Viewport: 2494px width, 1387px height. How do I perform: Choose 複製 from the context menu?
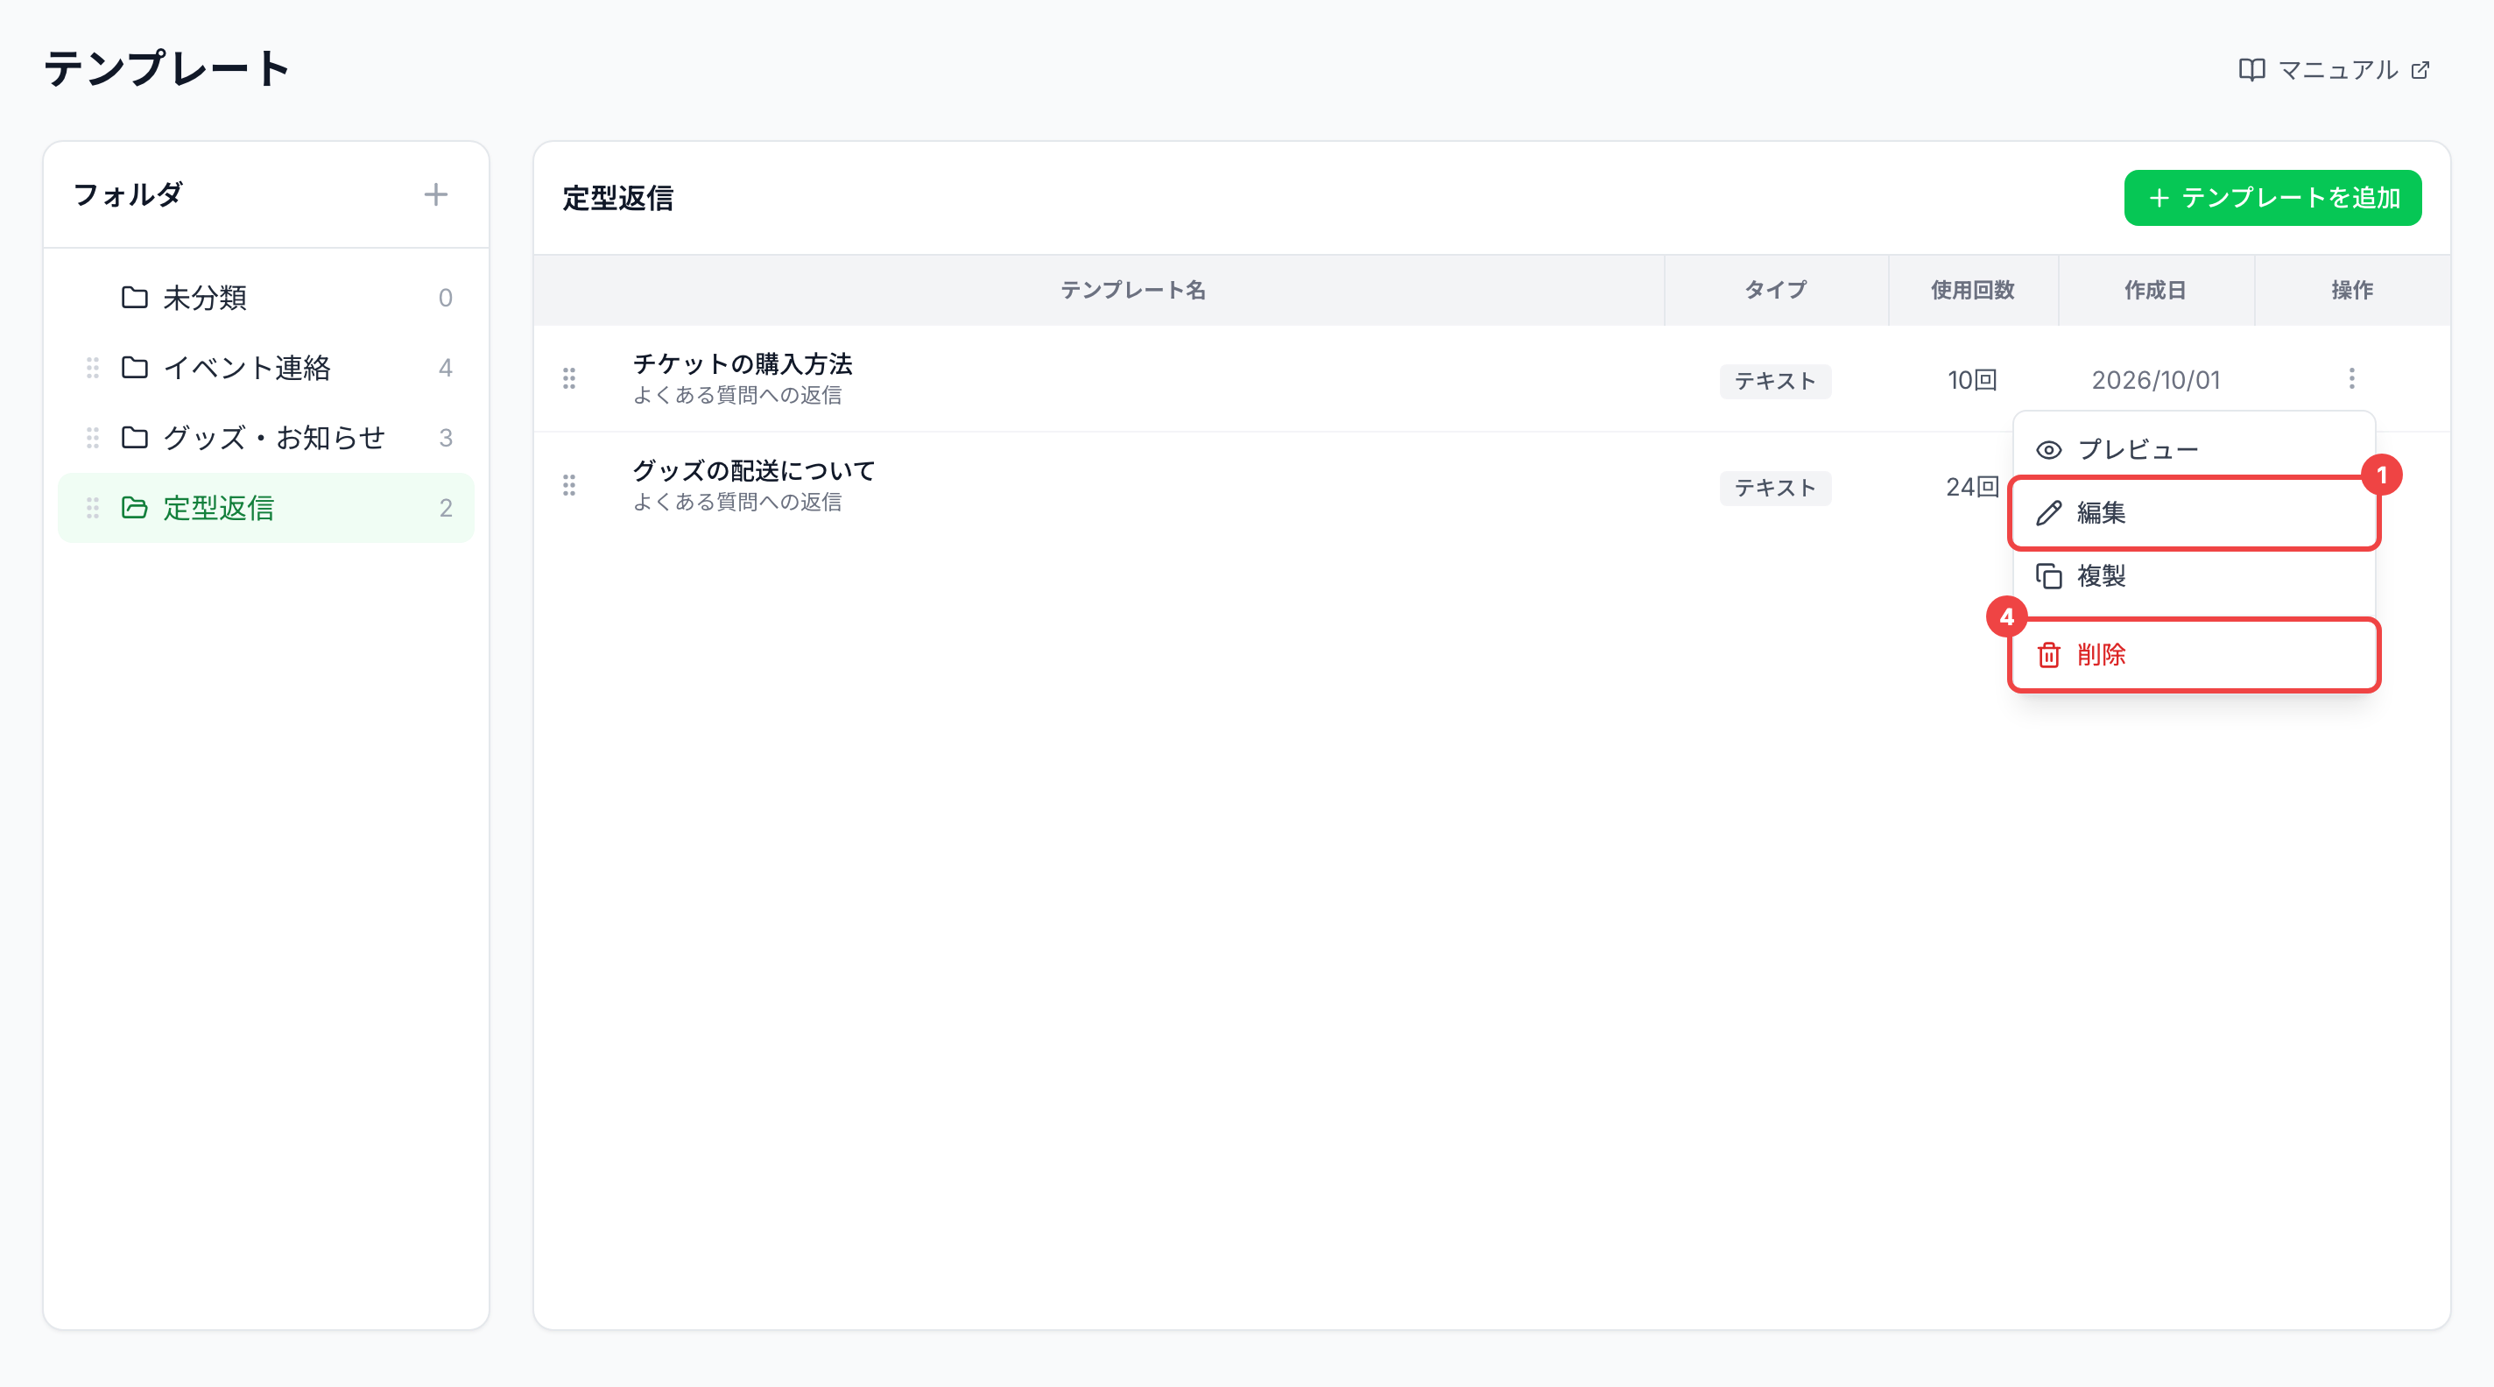point(2194,576)
